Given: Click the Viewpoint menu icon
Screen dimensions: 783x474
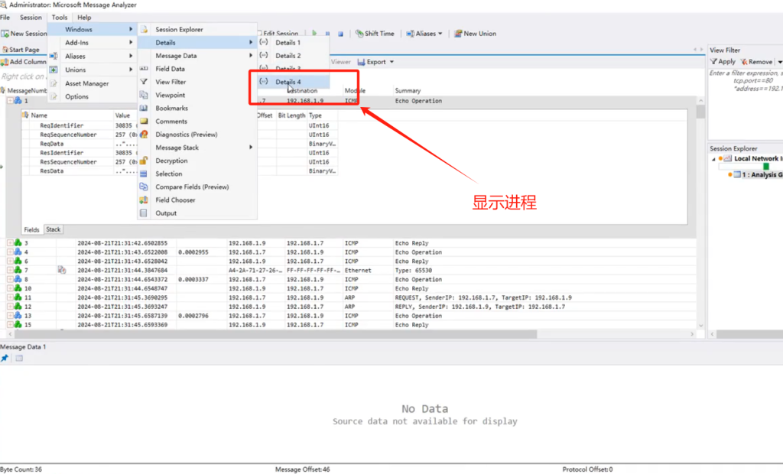Looking at the screenshot, I should coord(144,95).
